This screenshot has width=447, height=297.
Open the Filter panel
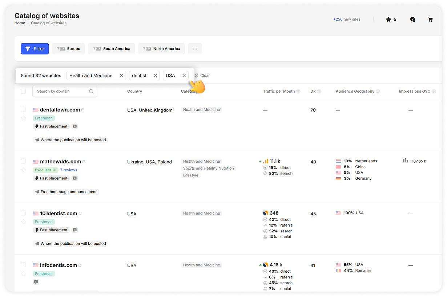click(35, 49)
